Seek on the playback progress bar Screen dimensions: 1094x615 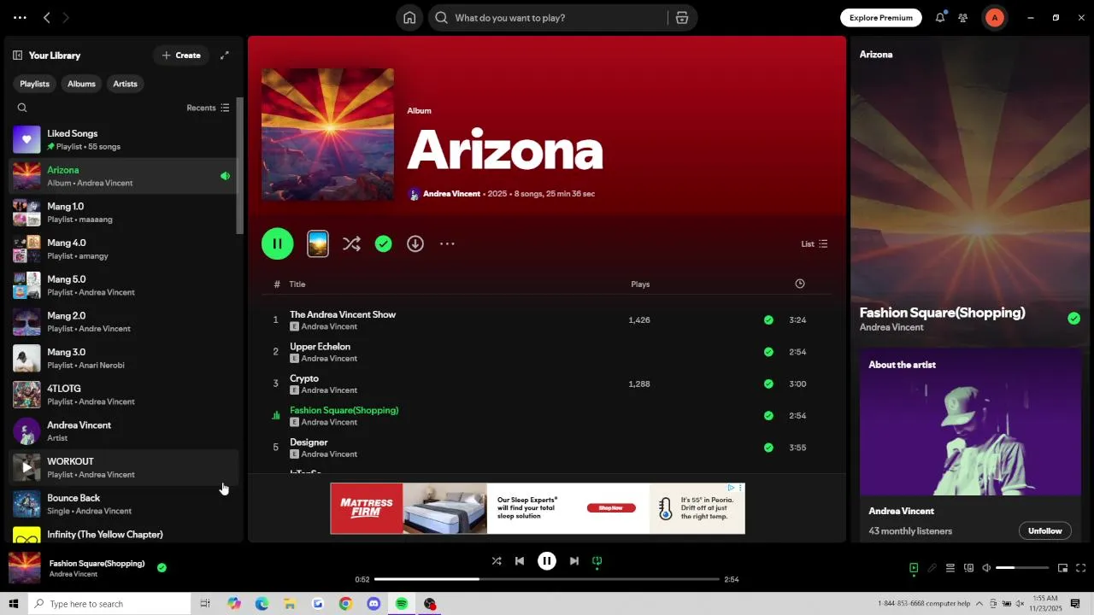click(547, 579)
